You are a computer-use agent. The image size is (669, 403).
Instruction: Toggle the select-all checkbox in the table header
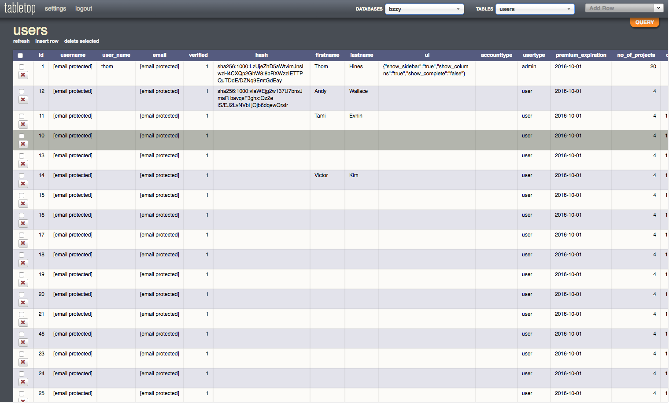pyautogui.click(x=20, y=55)
